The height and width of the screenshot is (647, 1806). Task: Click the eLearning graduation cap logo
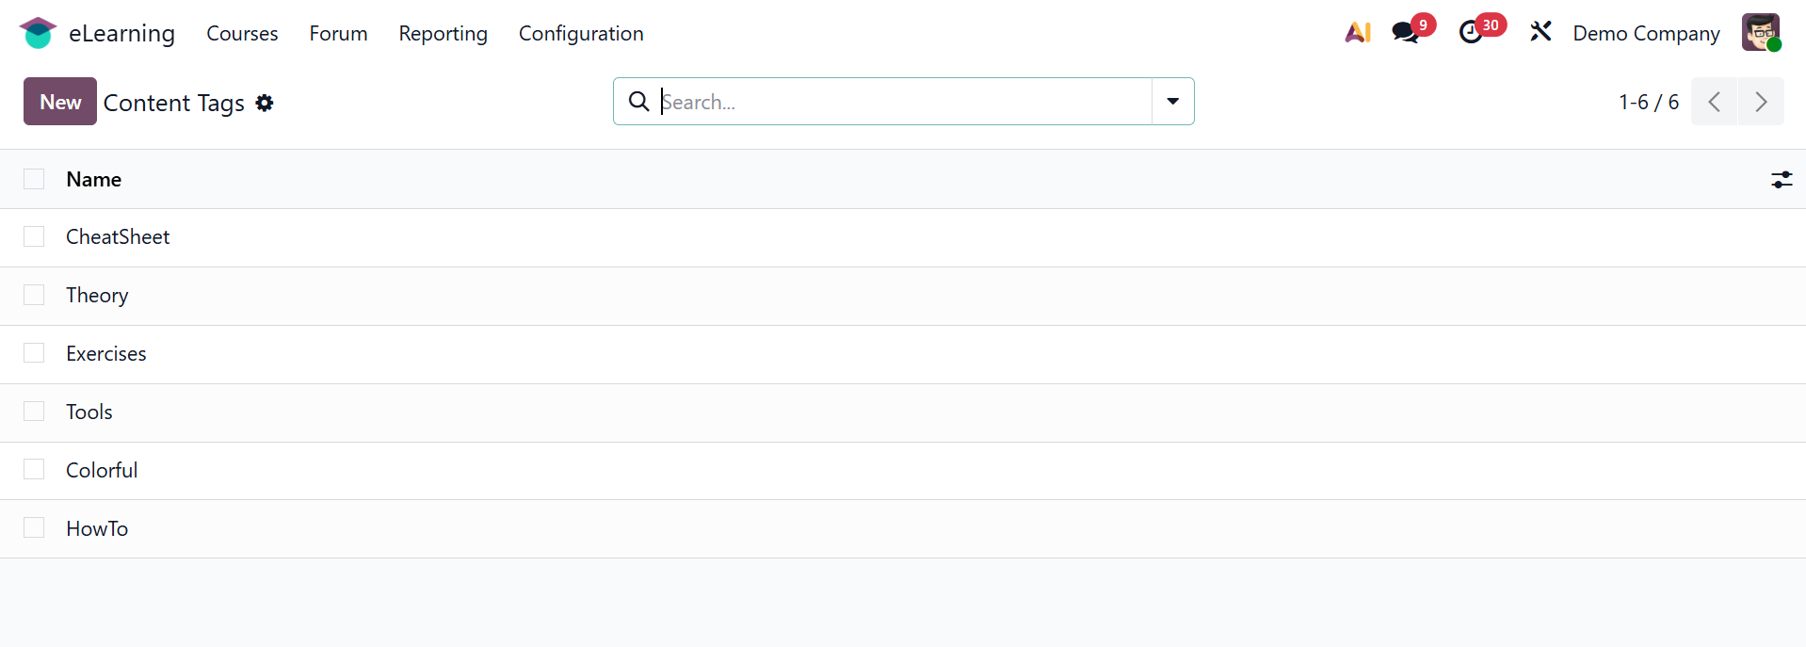38,33
